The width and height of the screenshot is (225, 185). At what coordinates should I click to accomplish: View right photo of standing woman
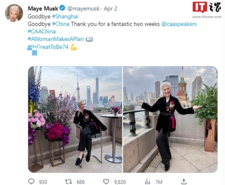click(x=171, y=119)
